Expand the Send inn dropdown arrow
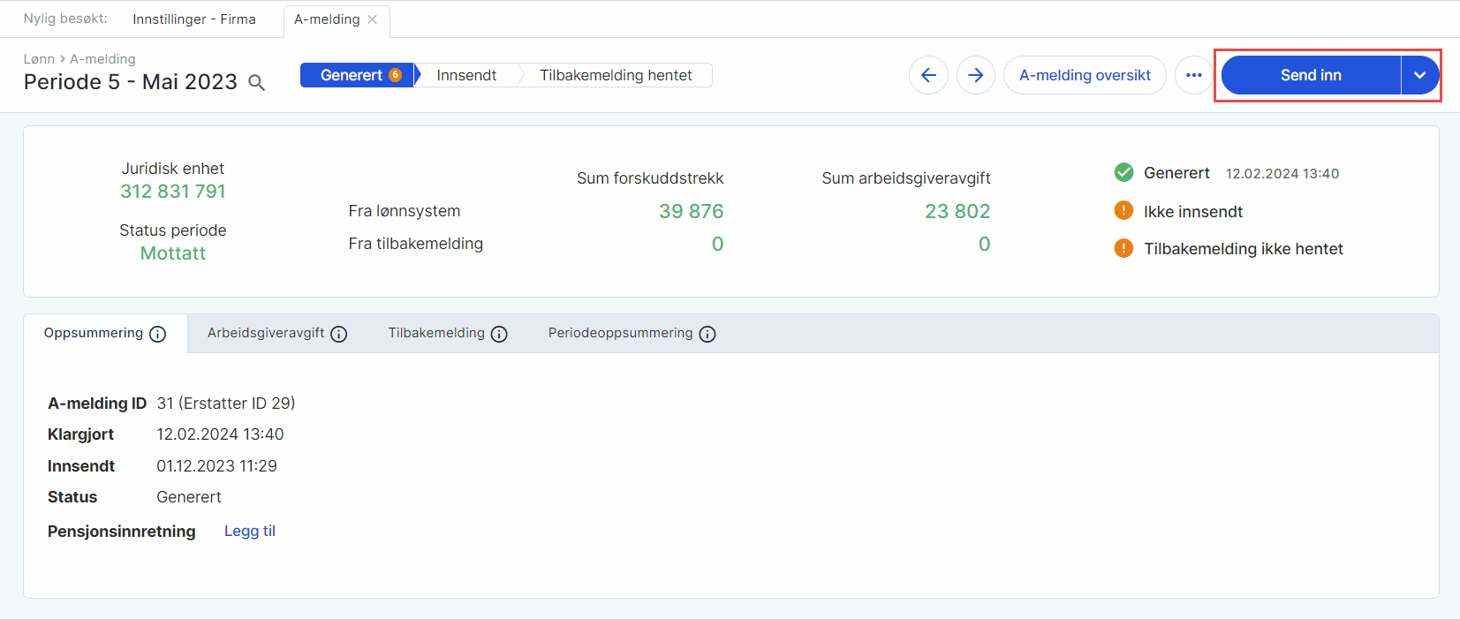1460x619 pixels. (x=1419, y=75)
